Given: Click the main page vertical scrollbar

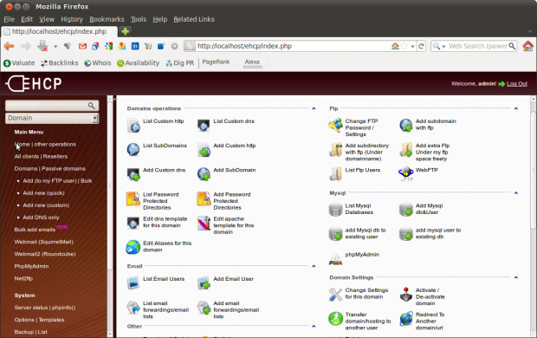Looking at the screenshot, I should (x=534, y=216).
